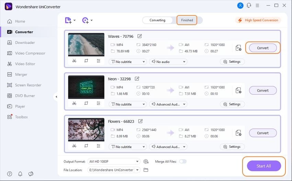Open output format settings icon for Waves
The height and width of the screenshot is (181, 292).
point(238,48)
